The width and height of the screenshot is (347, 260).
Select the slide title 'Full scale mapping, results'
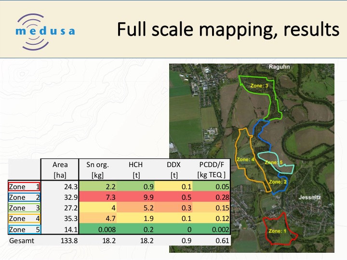pos(228,30)
